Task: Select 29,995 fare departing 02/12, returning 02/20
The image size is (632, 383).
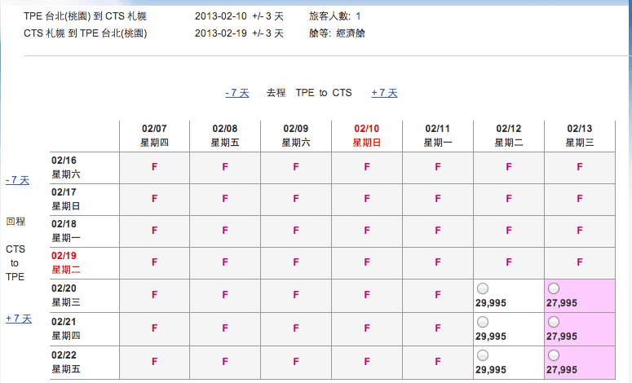Action: coord(483,288)
